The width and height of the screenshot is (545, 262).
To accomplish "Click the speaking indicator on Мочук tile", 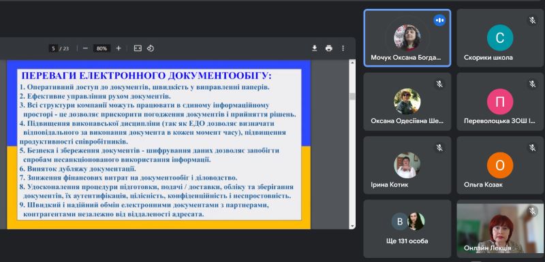I will point(439,20).
